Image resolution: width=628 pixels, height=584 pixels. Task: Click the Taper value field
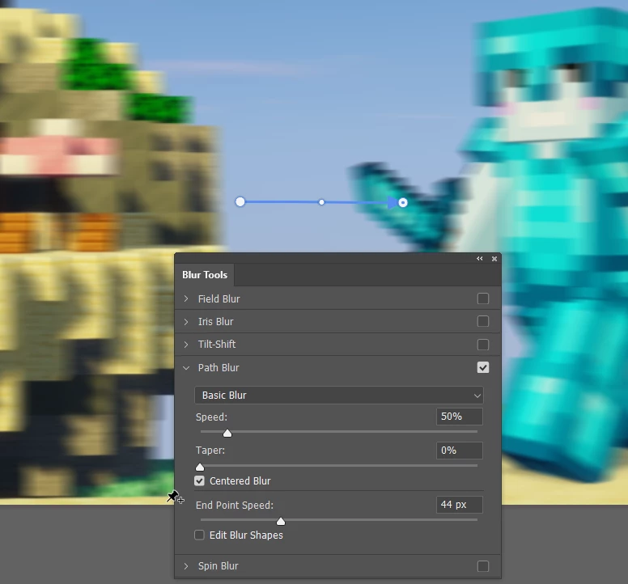tap(460, 451)
